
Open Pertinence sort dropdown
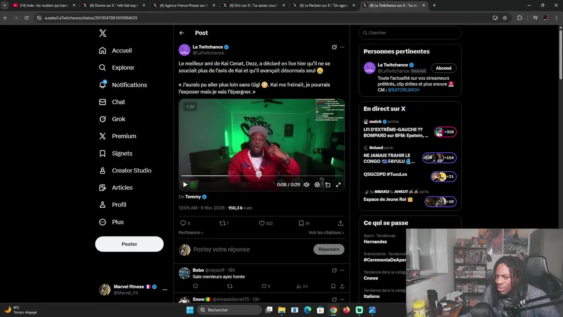click(191, 232)
